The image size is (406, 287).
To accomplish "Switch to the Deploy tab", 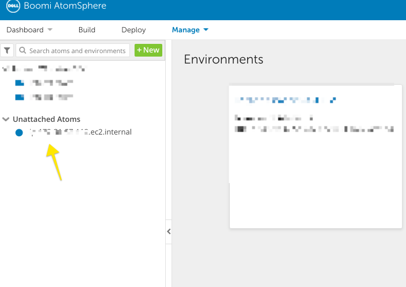I will (133, 30).
